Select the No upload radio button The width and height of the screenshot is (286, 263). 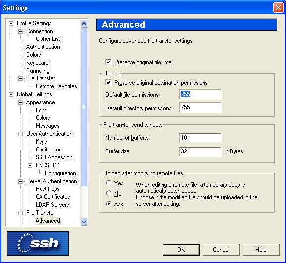coord(109,193)
